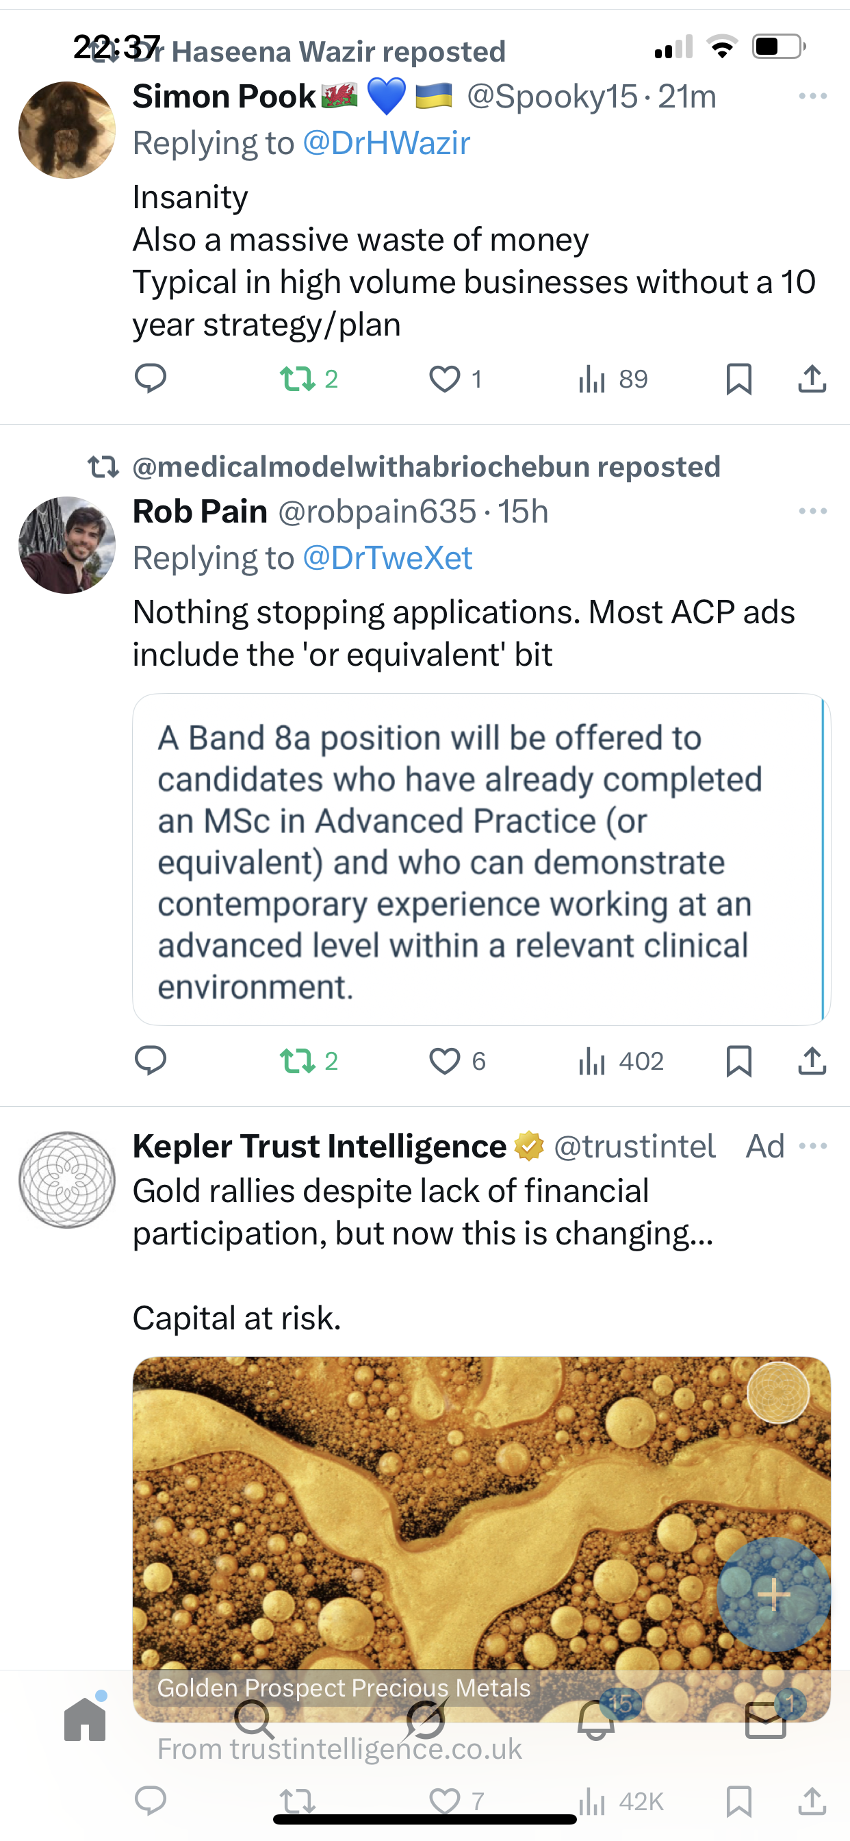The width and height of the screenshot is (850, 1841).
Task: Share Simon Pook's tweet
Action: (x=812, y=379)
